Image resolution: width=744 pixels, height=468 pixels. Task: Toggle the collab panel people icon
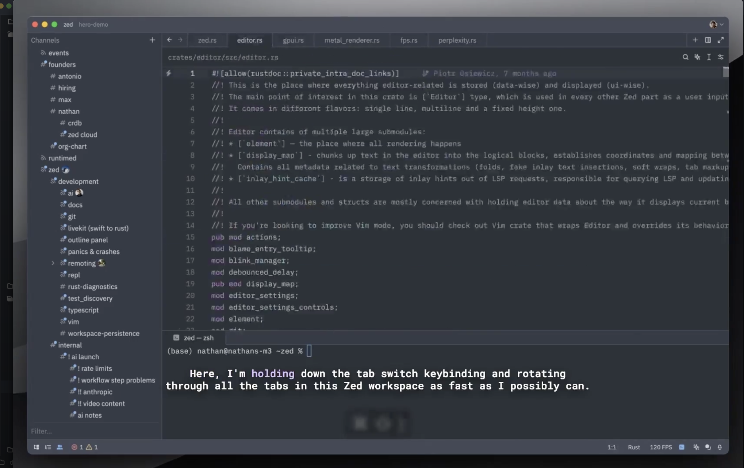coord(60,447)
